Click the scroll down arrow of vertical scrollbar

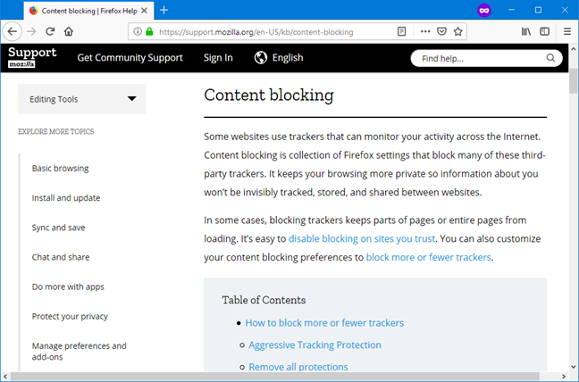tap(573, 367)
